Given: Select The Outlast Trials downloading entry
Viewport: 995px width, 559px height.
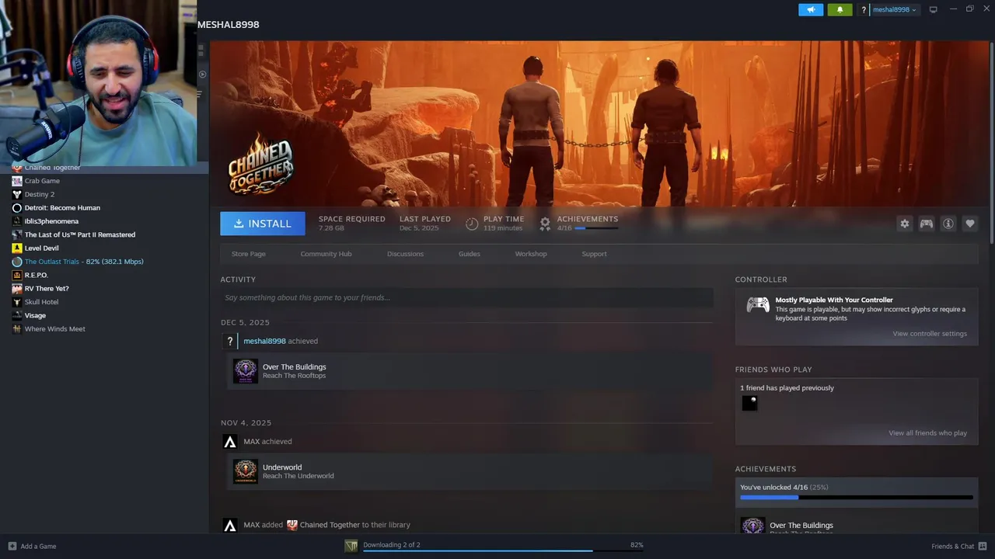Looking at the screenshot, I should pyautogui.click(x=84, y=262).
